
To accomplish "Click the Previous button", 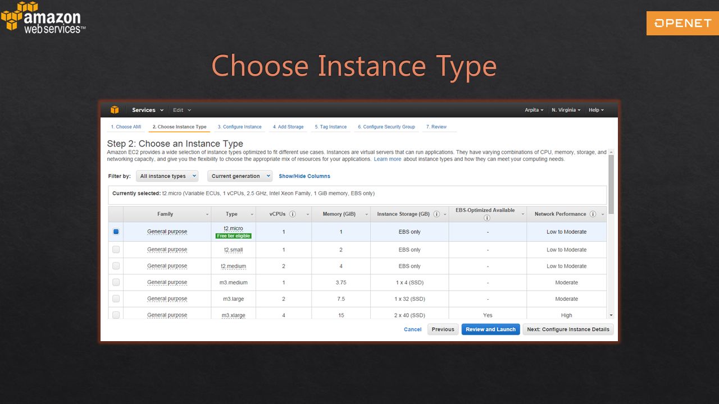I will tap(443, 329).
